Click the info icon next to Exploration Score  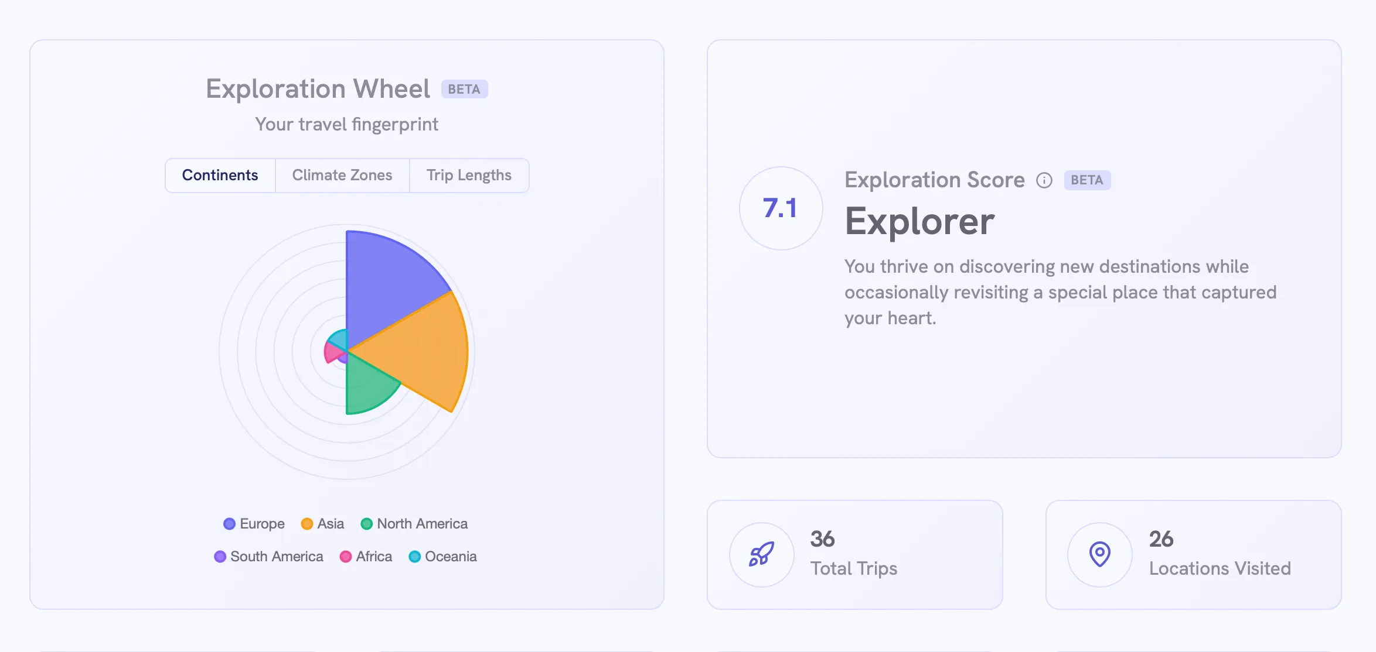click(1044, 180)
